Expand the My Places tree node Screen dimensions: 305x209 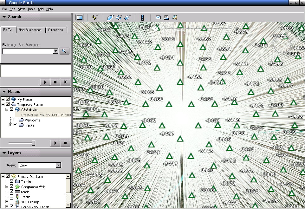click(3, 99)
